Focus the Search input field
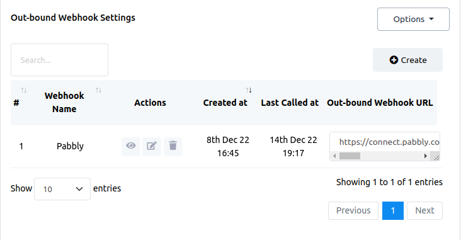This screenshot has height=240, width=461. tap(59, 60)
